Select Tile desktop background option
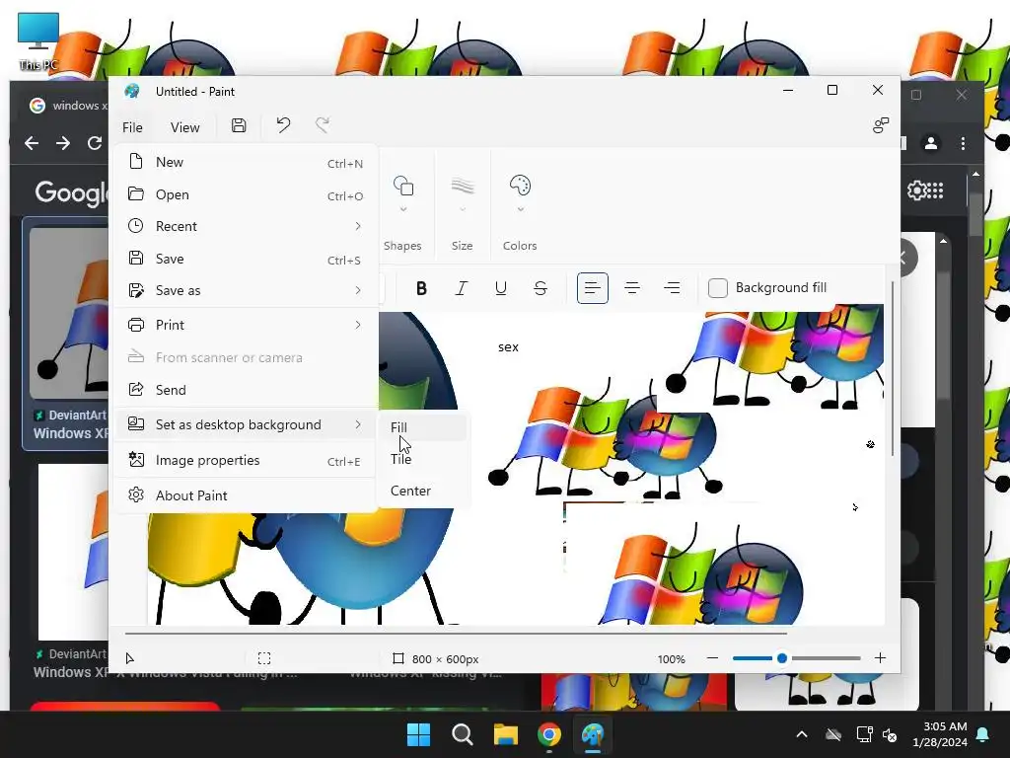This screenshot has width=1010, height=758. point(424,459)
